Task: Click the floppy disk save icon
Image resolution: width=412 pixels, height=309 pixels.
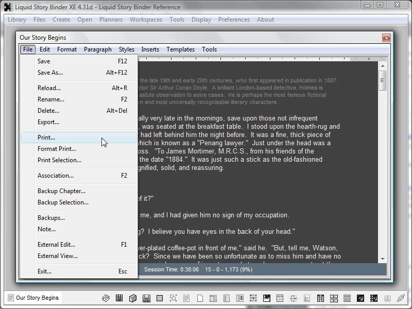Action: 146,298
